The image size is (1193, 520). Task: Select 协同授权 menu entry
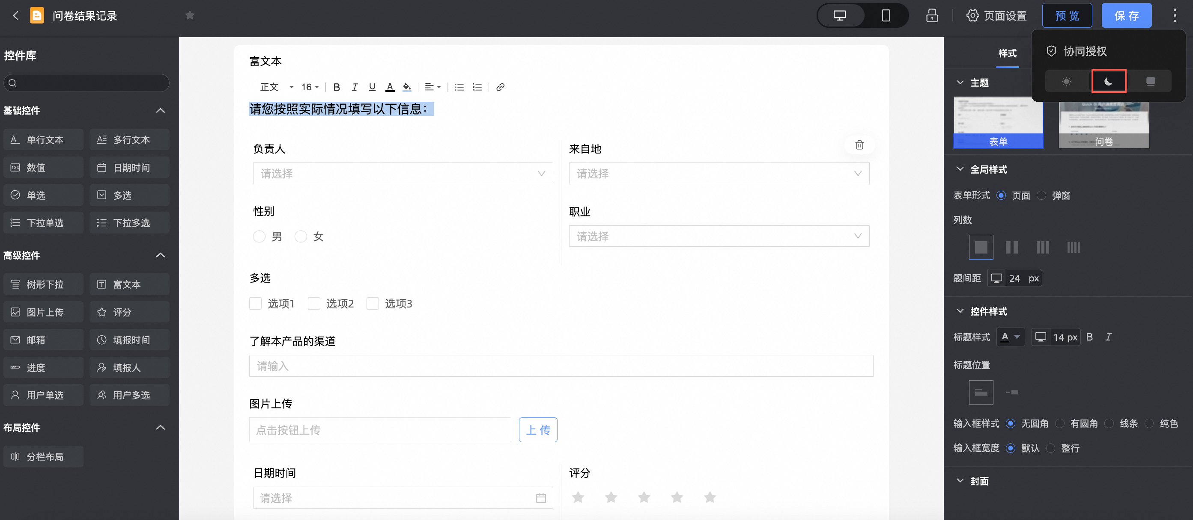(x=1076, y=51)
